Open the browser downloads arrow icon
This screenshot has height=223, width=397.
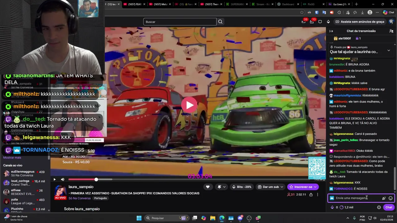[362, 12]
